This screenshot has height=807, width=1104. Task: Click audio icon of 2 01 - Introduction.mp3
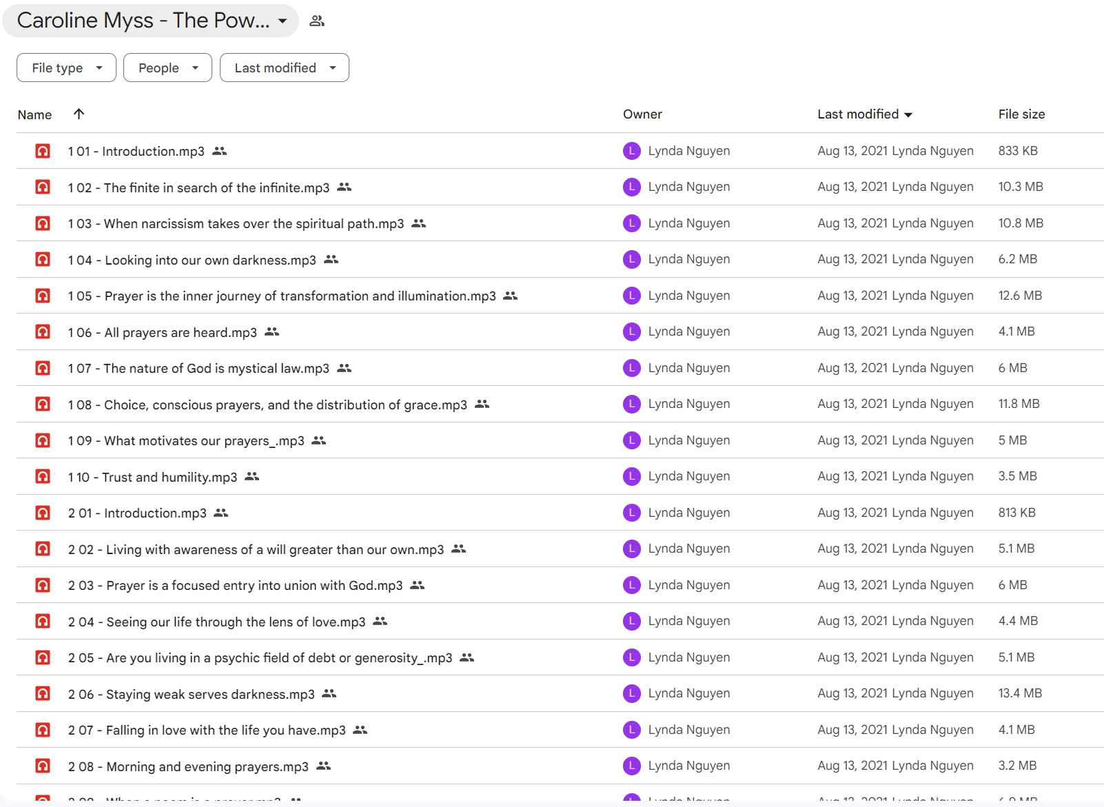[x=43, y=513]
